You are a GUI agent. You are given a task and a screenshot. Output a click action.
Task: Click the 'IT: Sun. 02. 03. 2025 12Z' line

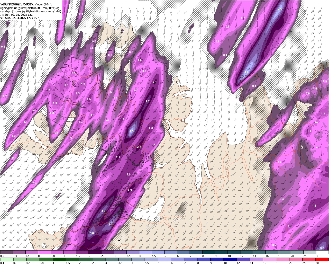pos(16,15)
